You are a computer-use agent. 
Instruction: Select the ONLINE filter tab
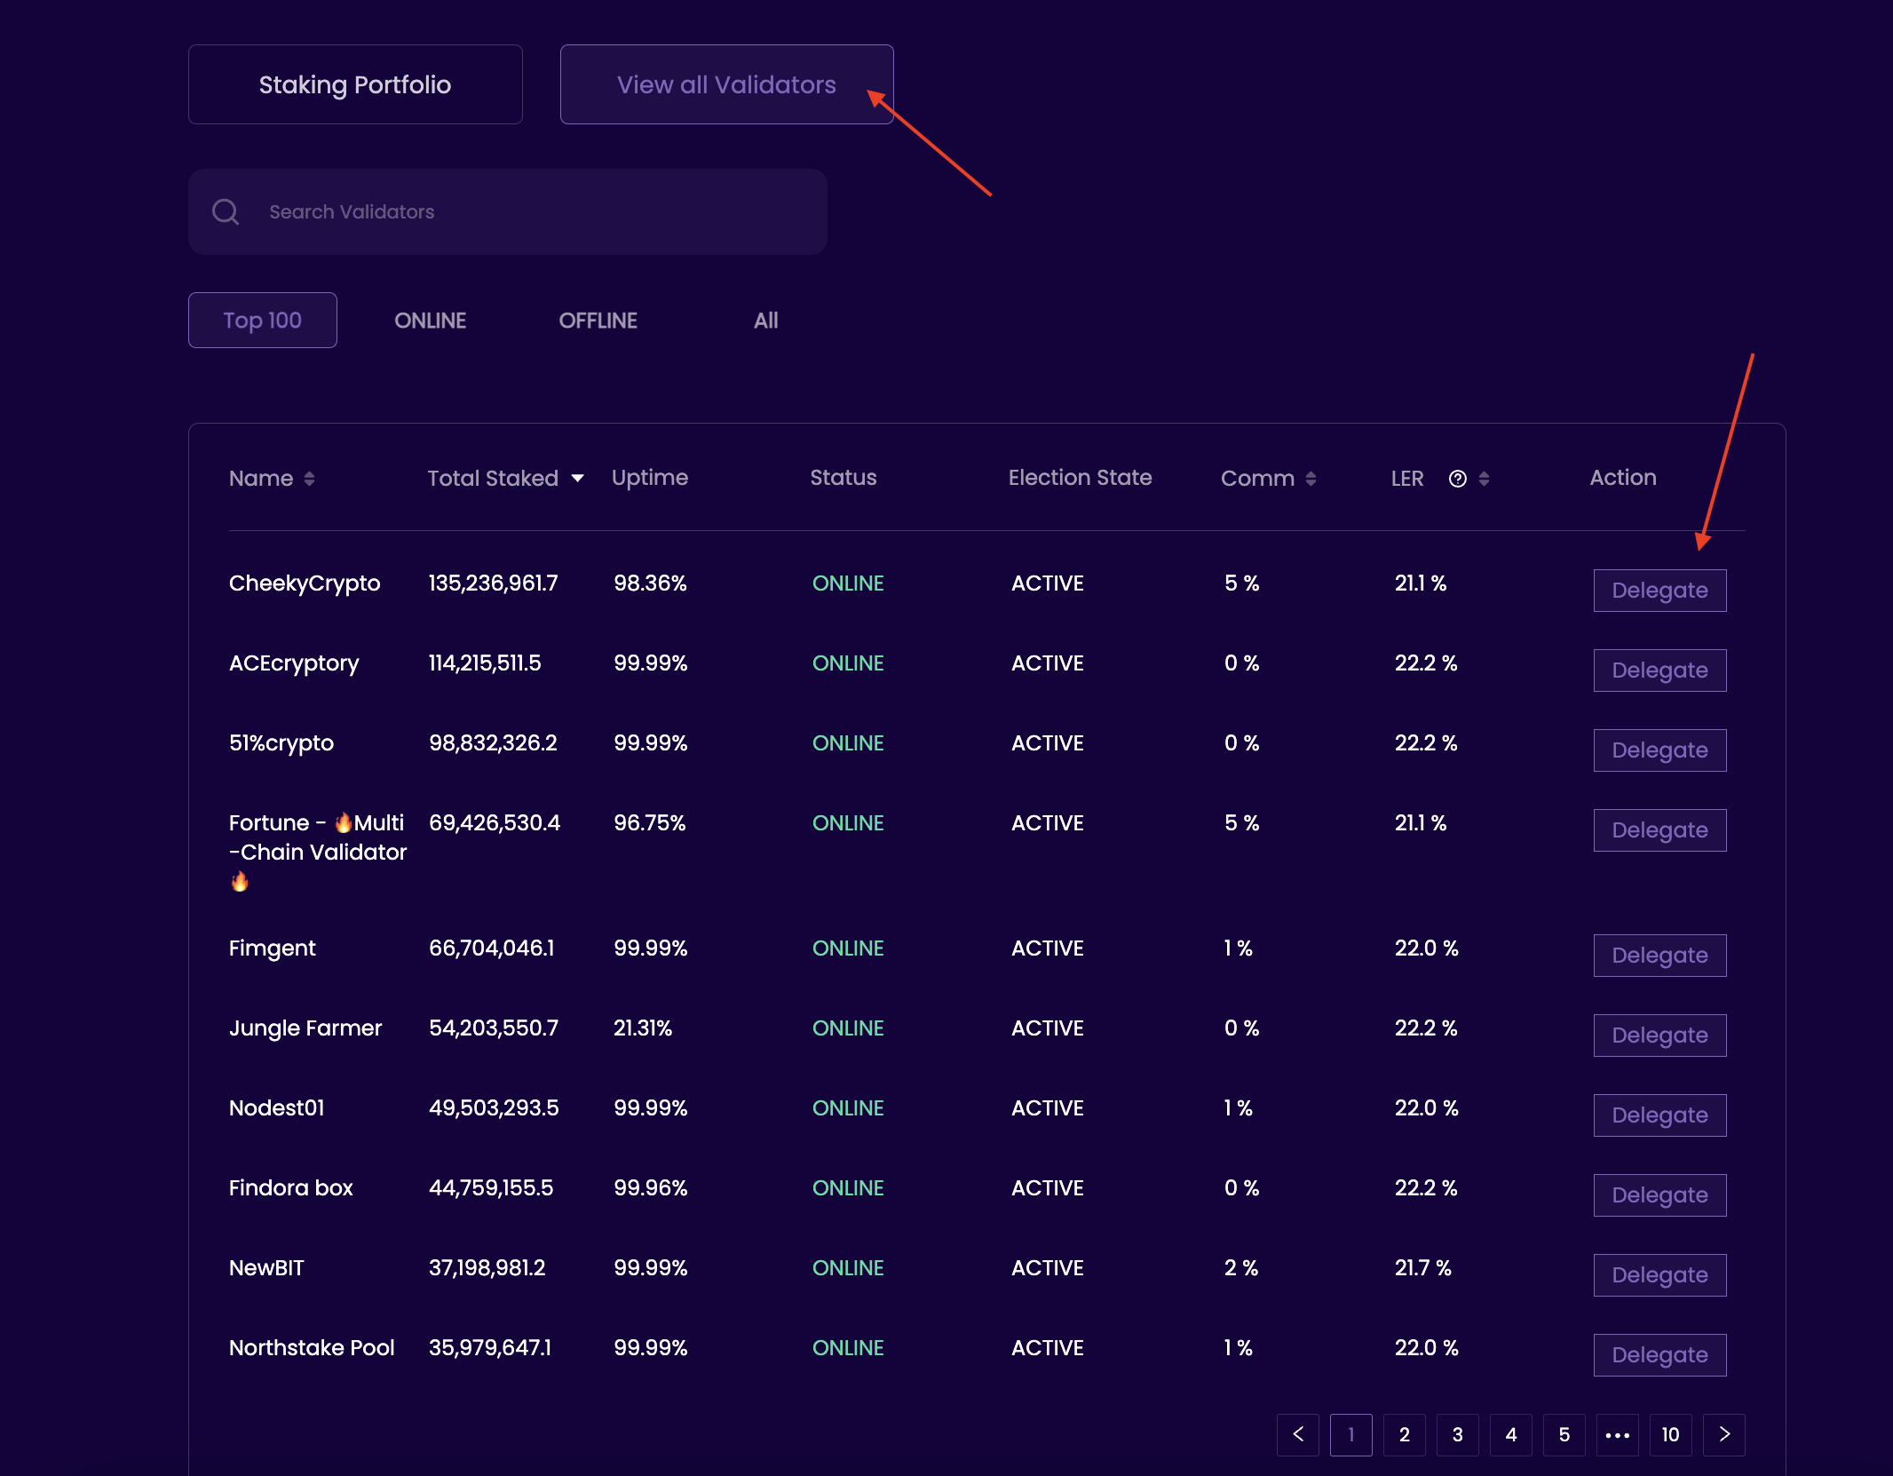pos(430,321)
